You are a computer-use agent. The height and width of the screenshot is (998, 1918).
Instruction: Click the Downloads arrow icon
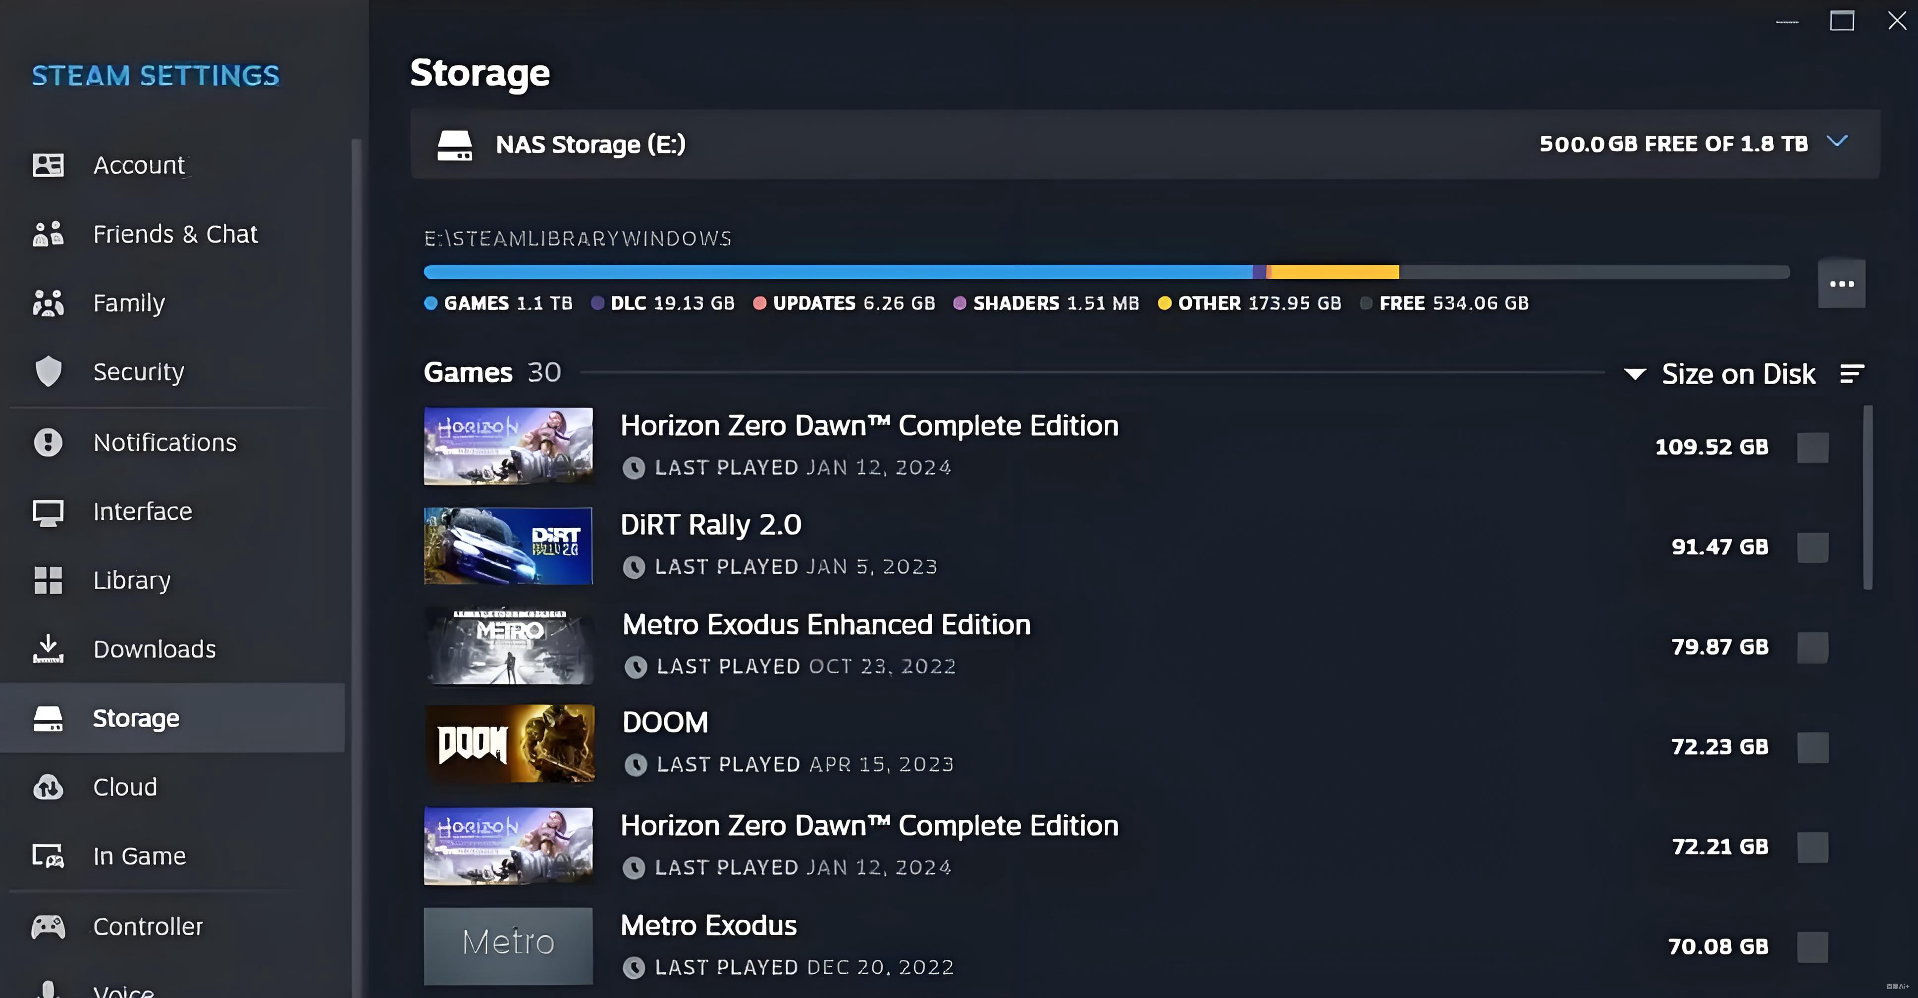tap(49, 648)
